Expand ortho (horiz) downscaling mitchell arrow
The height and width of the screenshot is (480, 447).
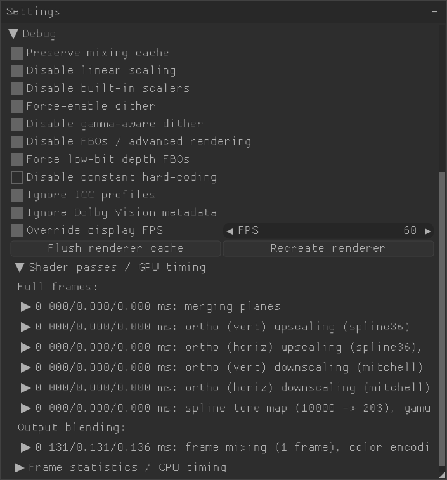coord(26,388)
